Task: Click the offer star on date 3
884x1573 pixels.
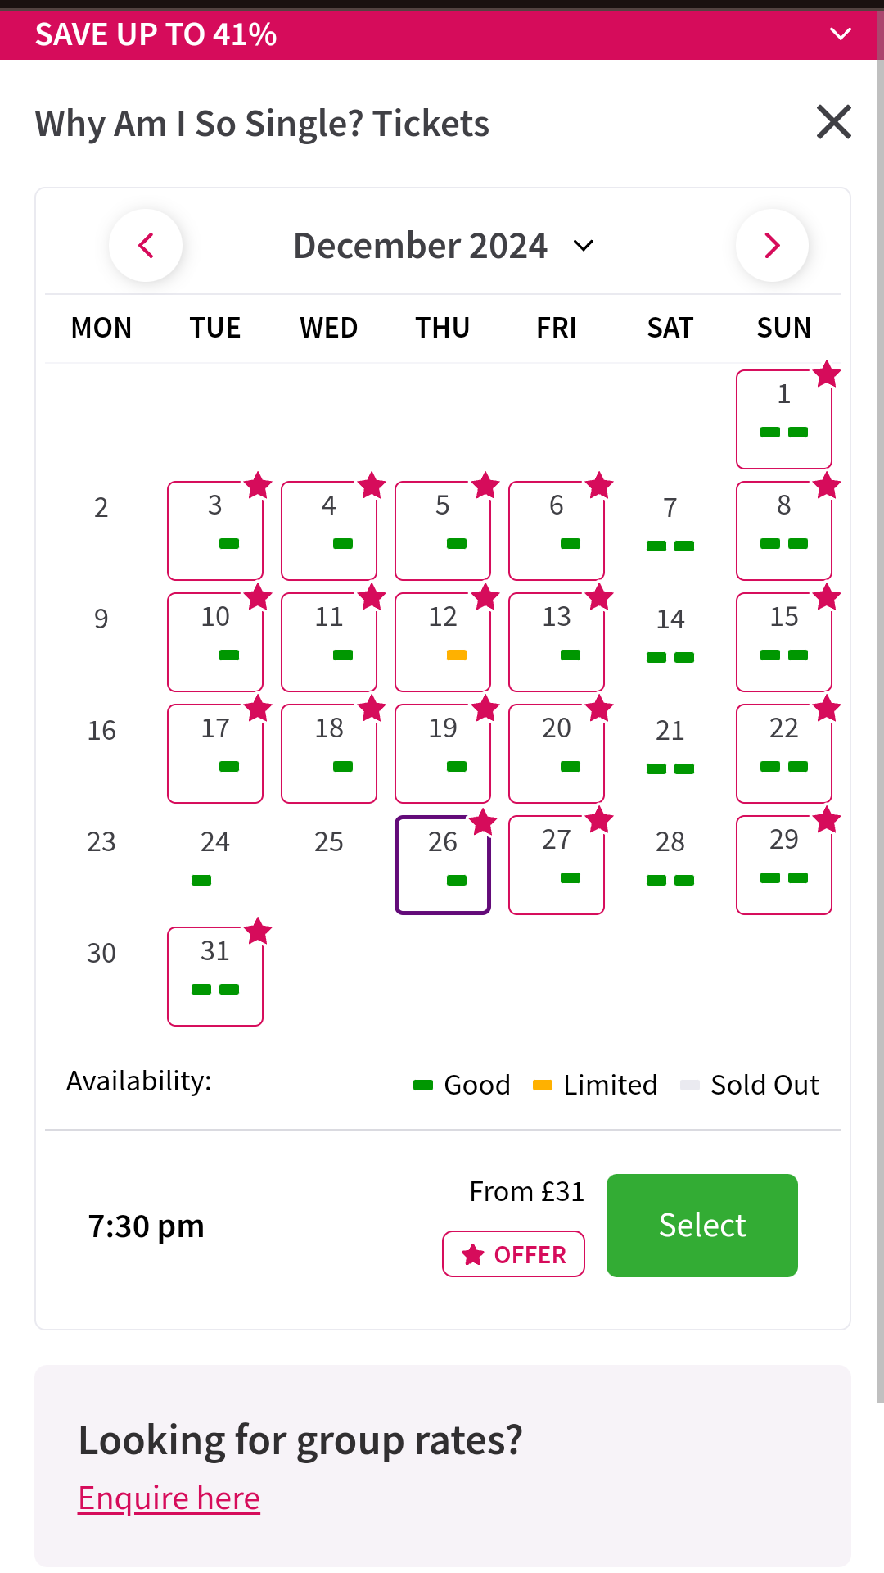Action: 258,485
